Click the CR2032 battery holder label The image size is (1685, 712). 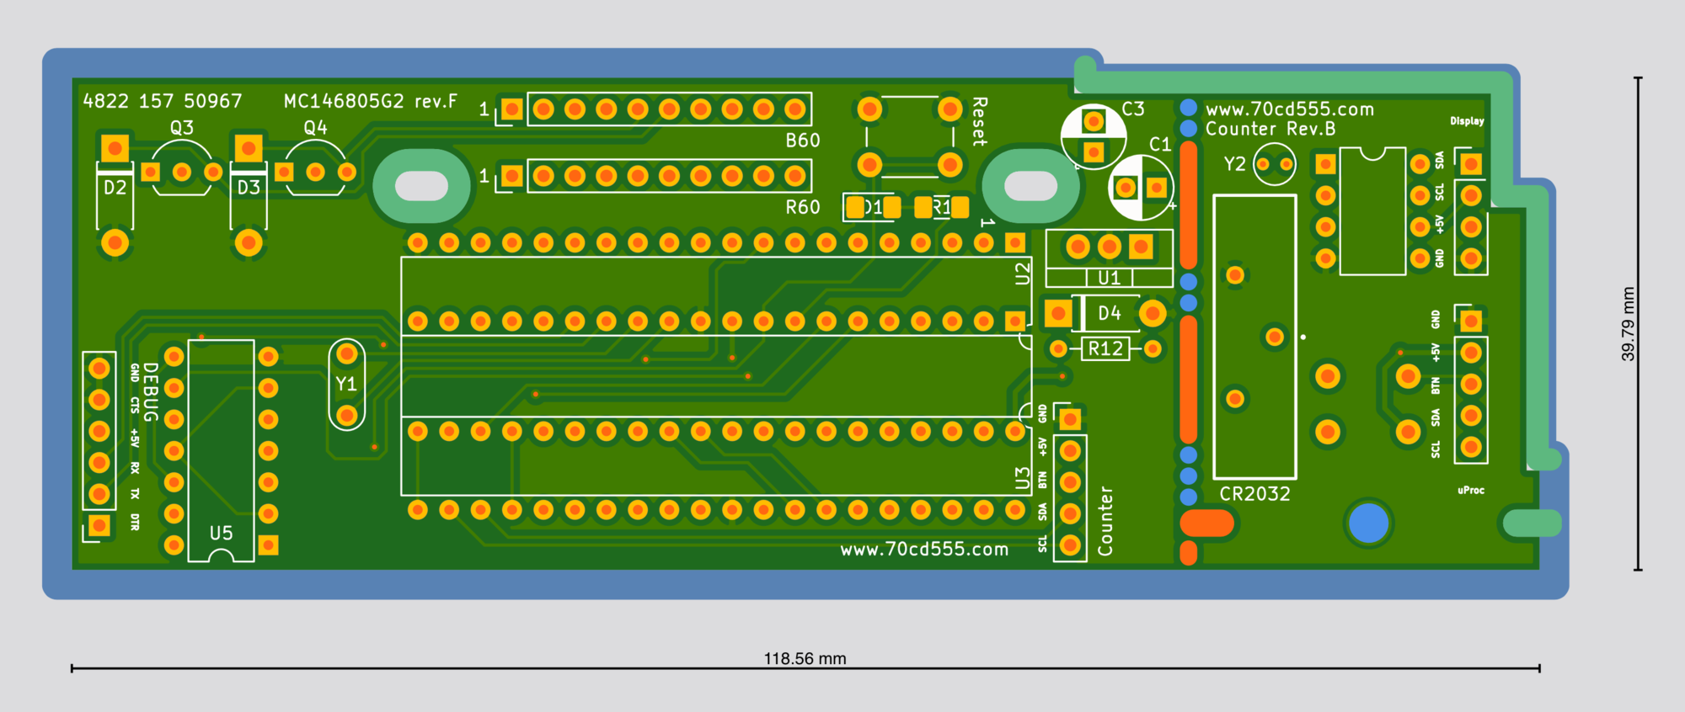pos(1254,494)
